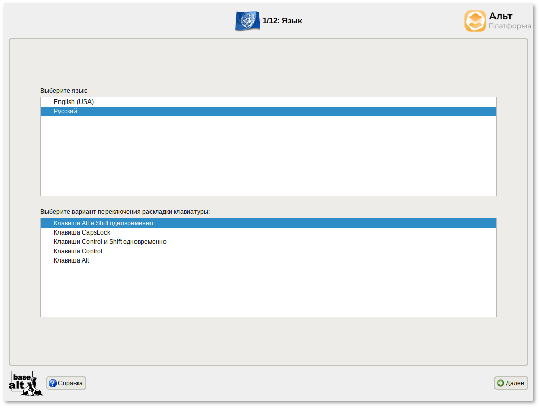Choose Клавиши Alt и Shift одновременно

(103, 223)
